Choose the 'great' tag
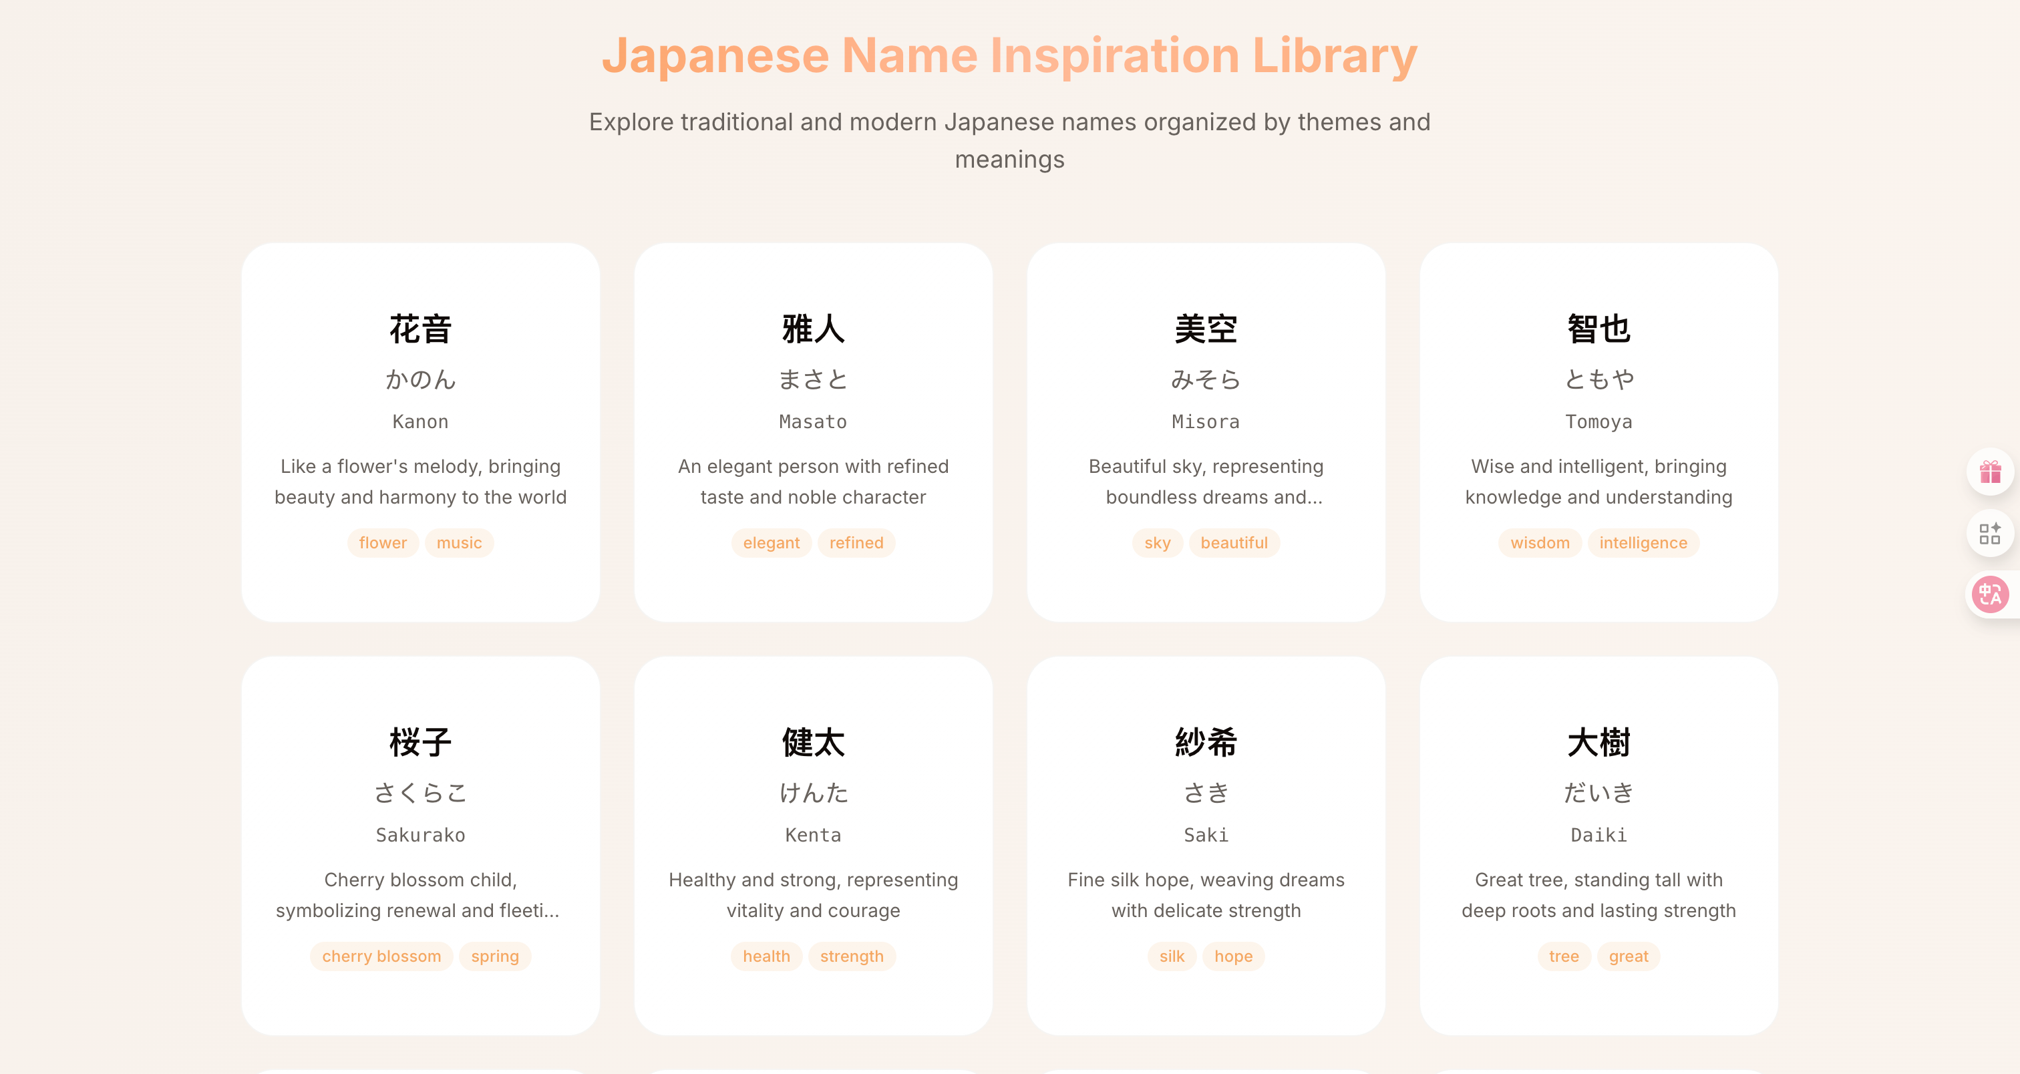 1629,956
